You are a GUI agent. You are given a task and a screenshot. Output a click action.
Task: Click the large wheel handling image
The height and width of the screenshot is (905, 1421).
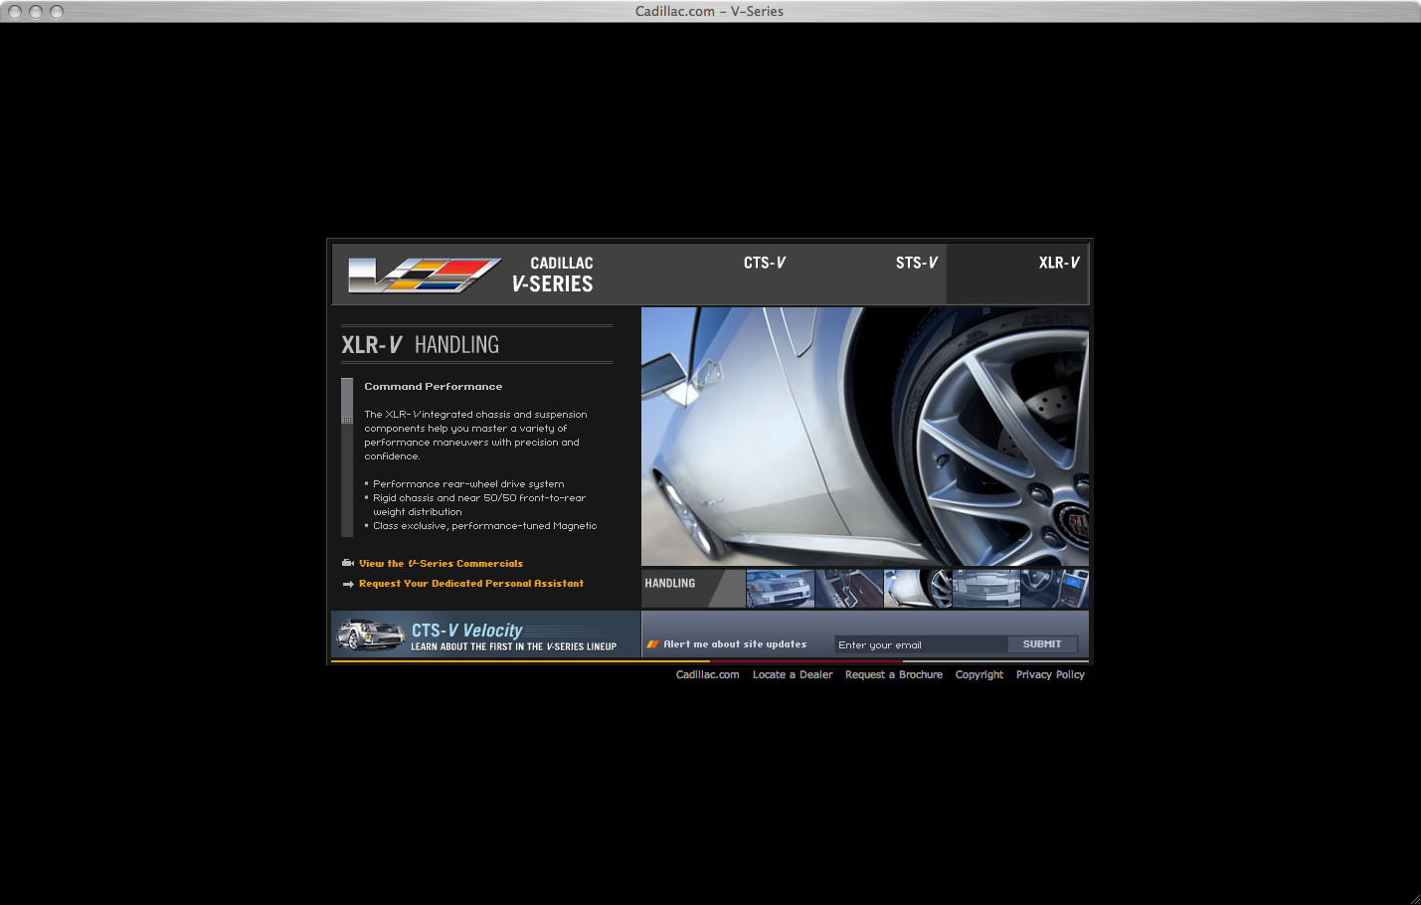865,437
